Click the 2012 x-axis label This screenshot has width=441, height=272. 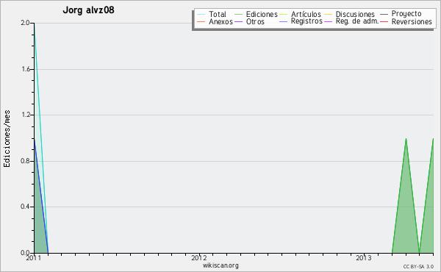(x=199, y=258)
